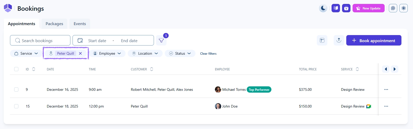Switch to the Events tab
The image size is (413, 129).
tap(80, 24)
